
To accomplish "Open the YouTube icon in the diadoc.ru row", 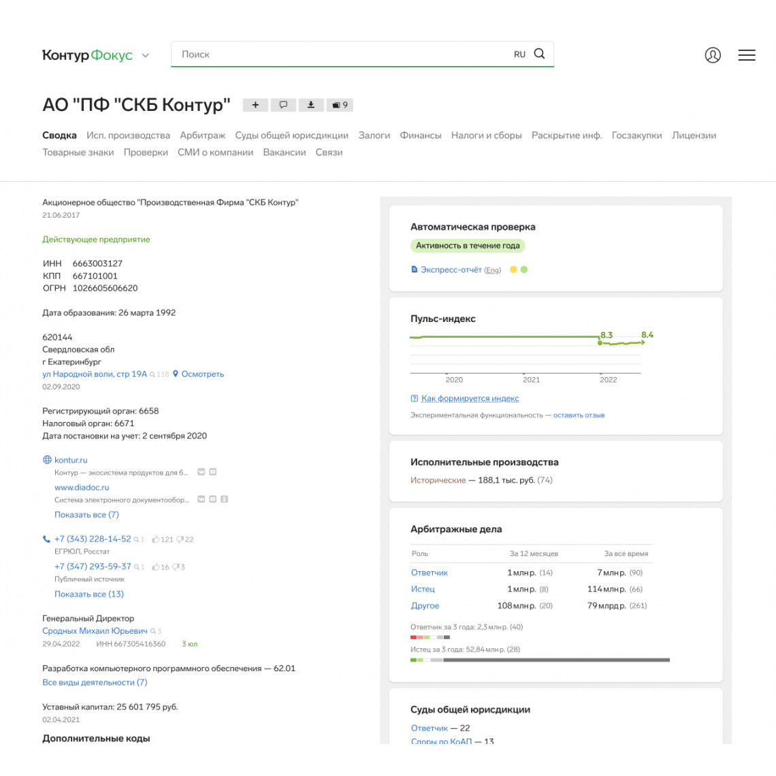I will click(213, 499).
